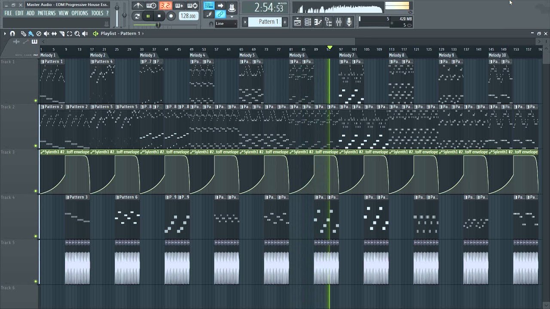This screenshot has height=309, width=550.
Task: Toggle loop recording mode
Action: point(192,6)
